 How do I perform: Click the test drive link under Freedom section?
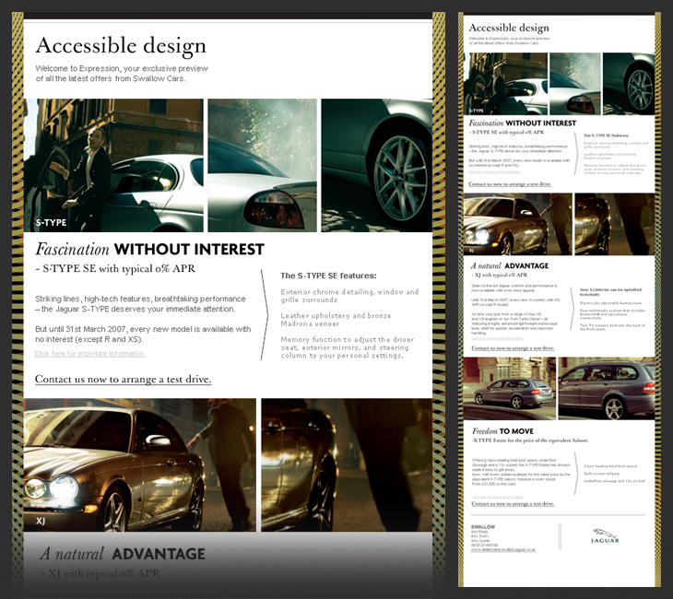[x=513, y=504]
